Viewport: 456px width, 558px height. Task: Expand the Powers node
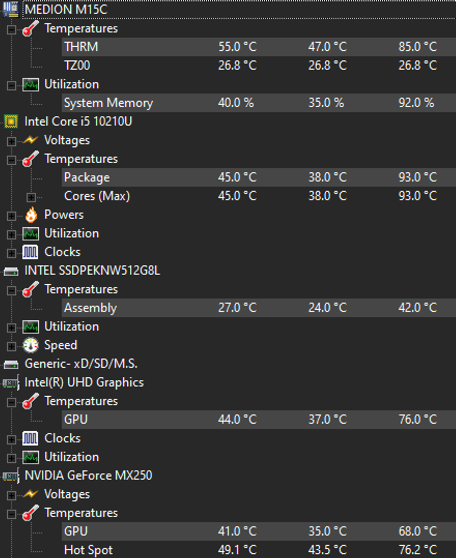point(11,216)
